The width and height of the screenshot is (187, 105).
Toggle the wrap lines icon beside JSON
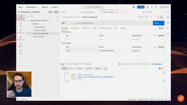tap(105, 69)
